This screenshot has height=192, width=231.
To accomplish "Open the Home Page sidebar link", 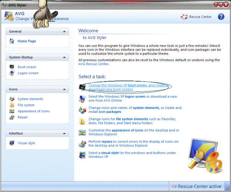I will 27,41.
